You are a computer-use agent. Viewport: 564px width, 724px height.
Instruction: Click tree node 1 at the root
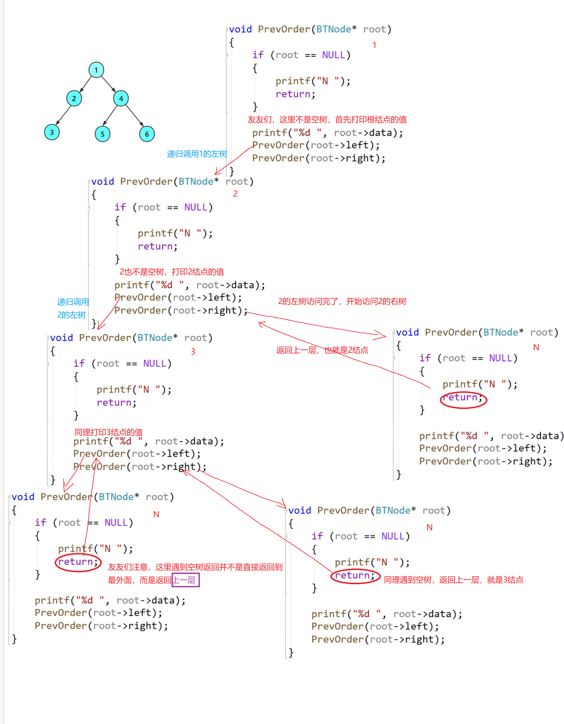tap(96, 70)
